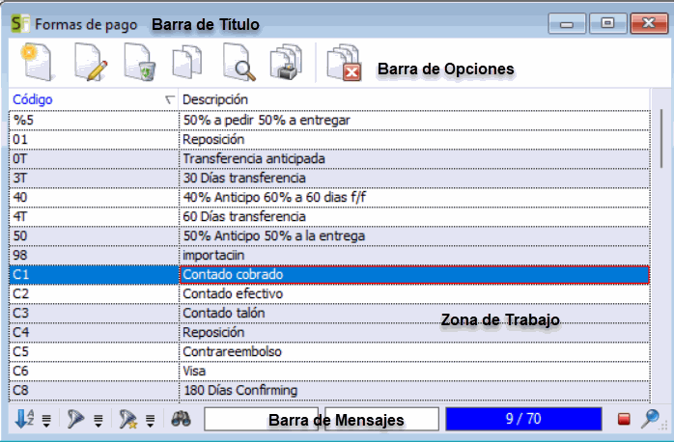Image resolution: width=674 pixels, height=442 pixels.
Task: Select code cell '%5'
Action: point(94,121)
